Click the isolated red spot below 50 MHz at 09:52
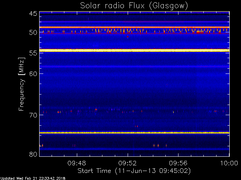Image resolution: width=241 pixels, height=180 pixels. [x=128, y=37]
